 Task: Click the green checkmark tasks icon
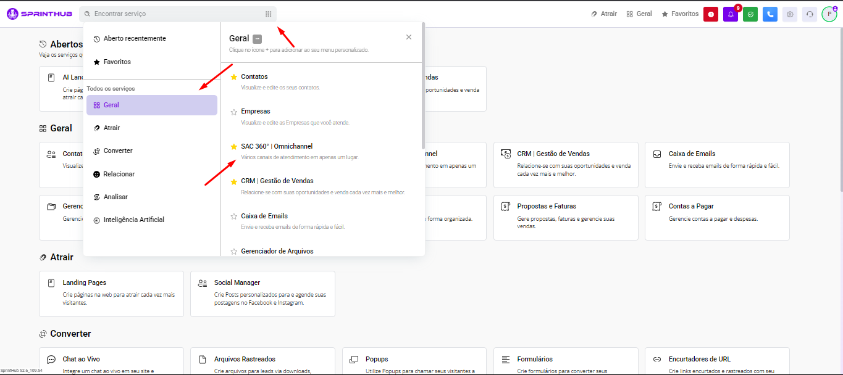[x=750, y=14]
